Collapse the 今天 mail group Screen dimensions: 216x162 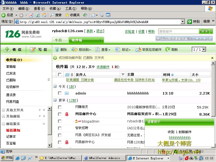(x=55, y=87)
